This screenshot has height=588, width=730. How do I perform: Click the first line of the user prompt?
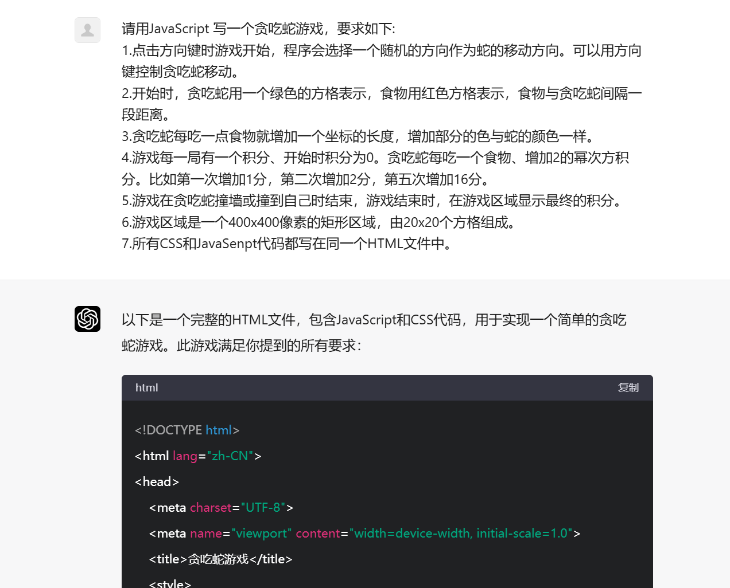258,29
